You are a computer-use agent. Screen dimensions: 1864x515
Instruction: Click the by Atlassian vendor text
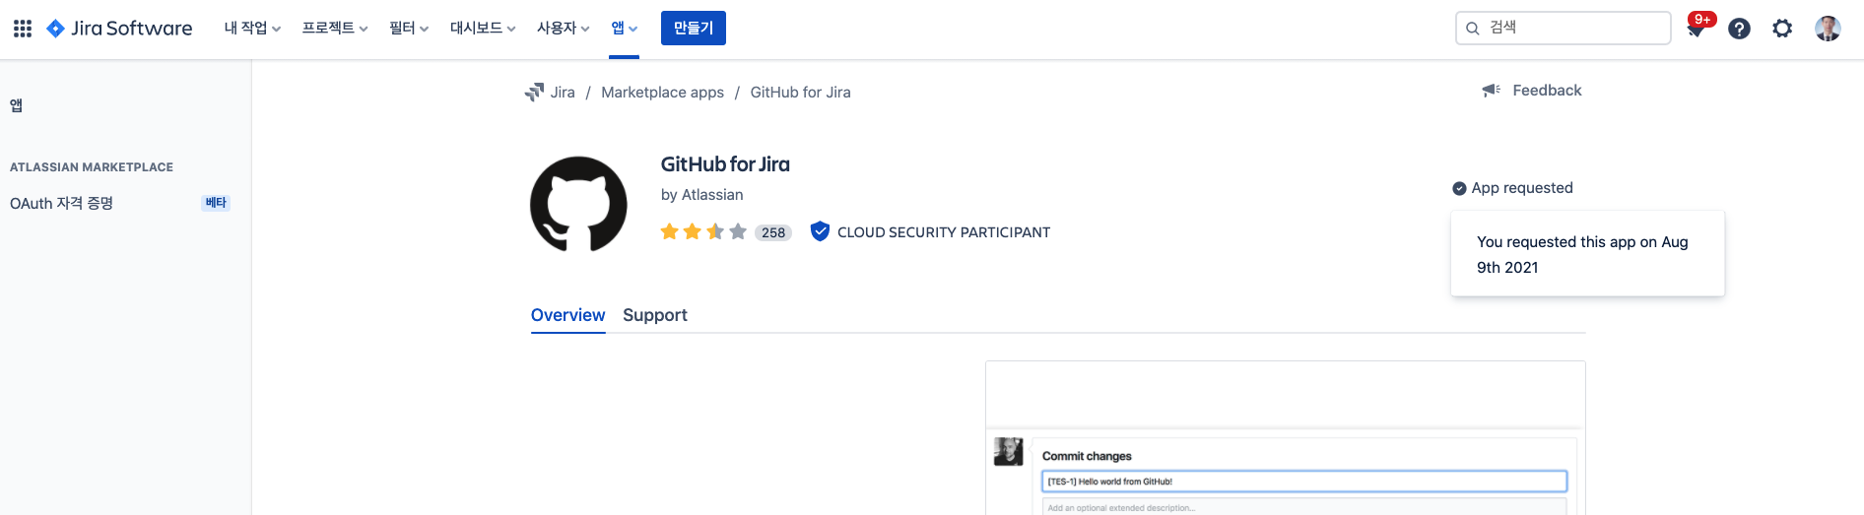coord(702,195)
